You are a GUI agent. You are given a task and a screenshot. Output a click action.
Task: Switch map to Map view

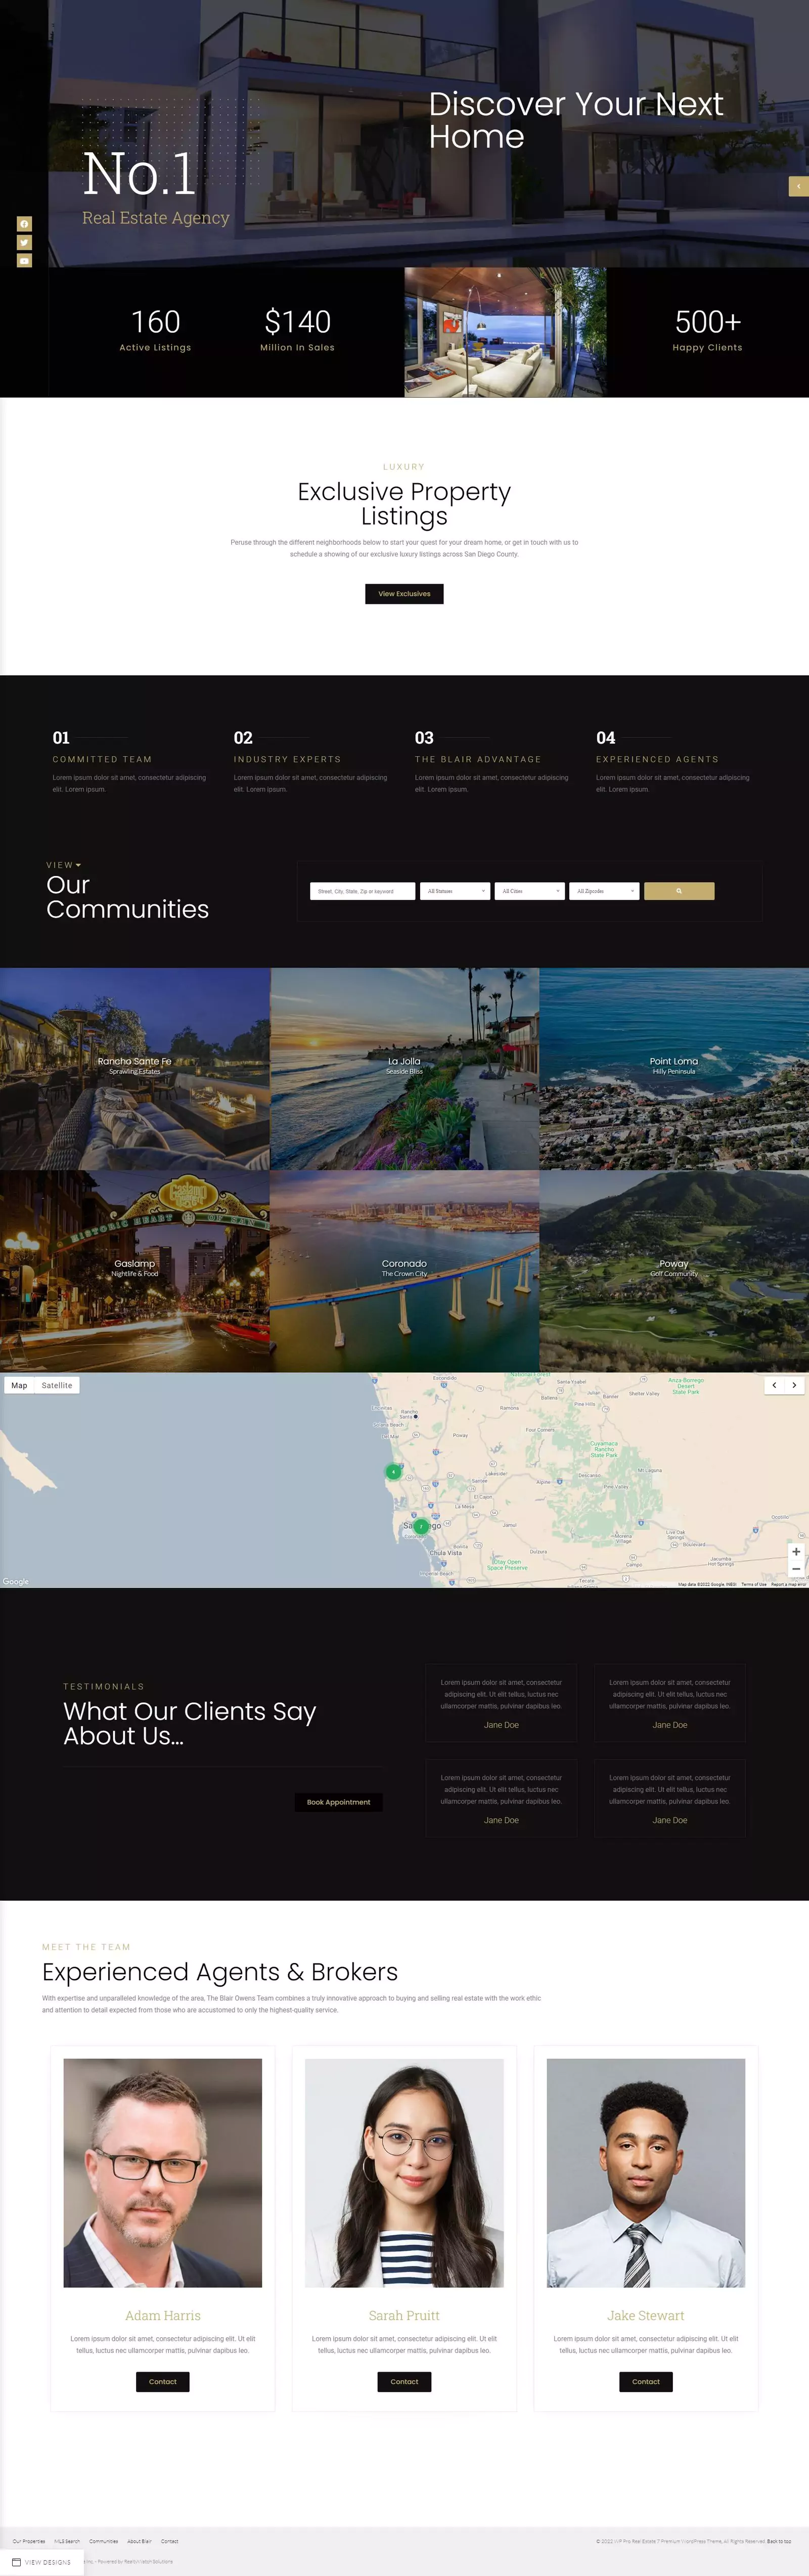[19, 1385]
